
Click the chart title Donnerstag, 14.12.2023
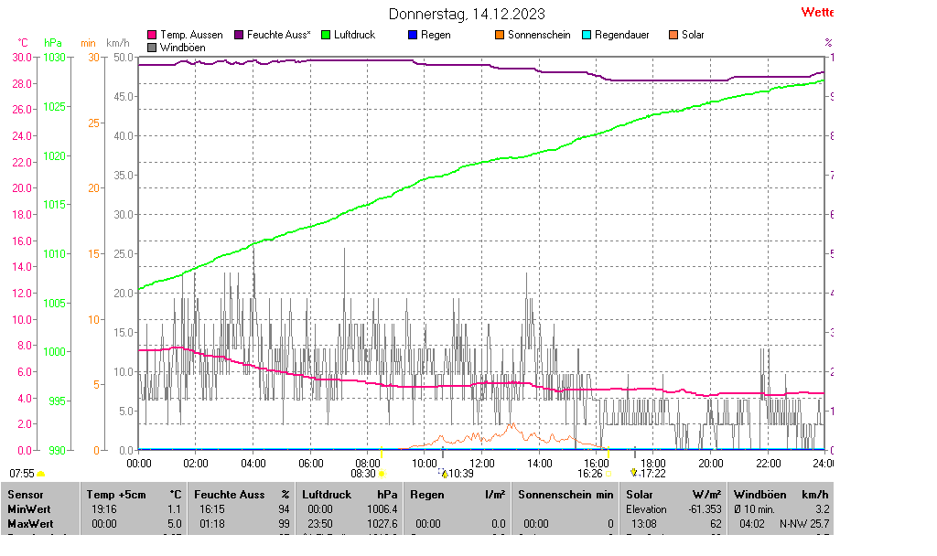coord(467,14)
